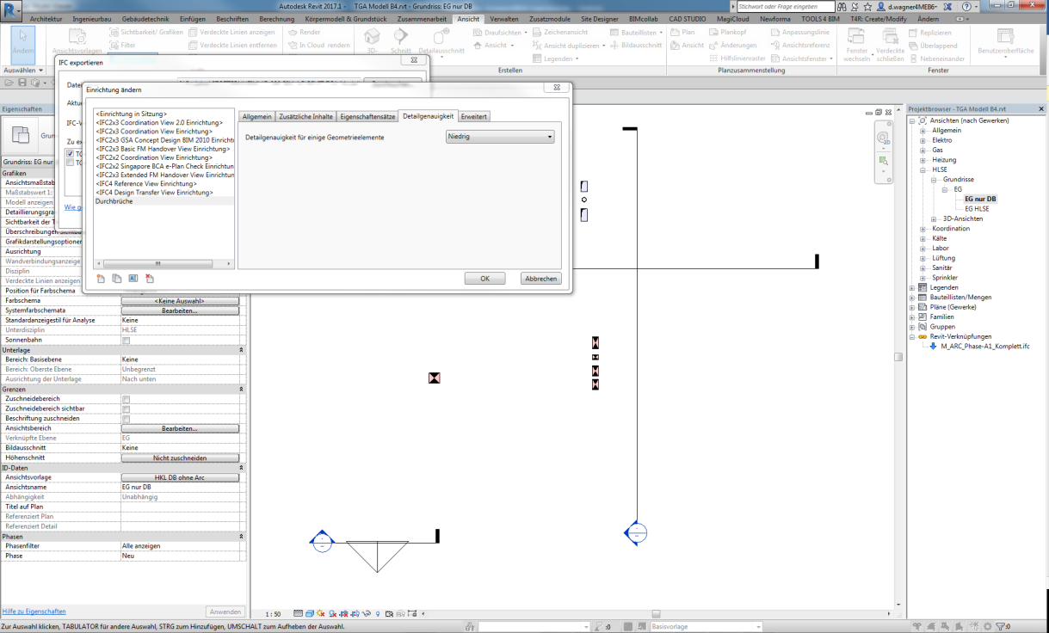Toggle the Sonnenbahn checkbox
Viewport: 1049px width, 633px height.
click(126, 340)
